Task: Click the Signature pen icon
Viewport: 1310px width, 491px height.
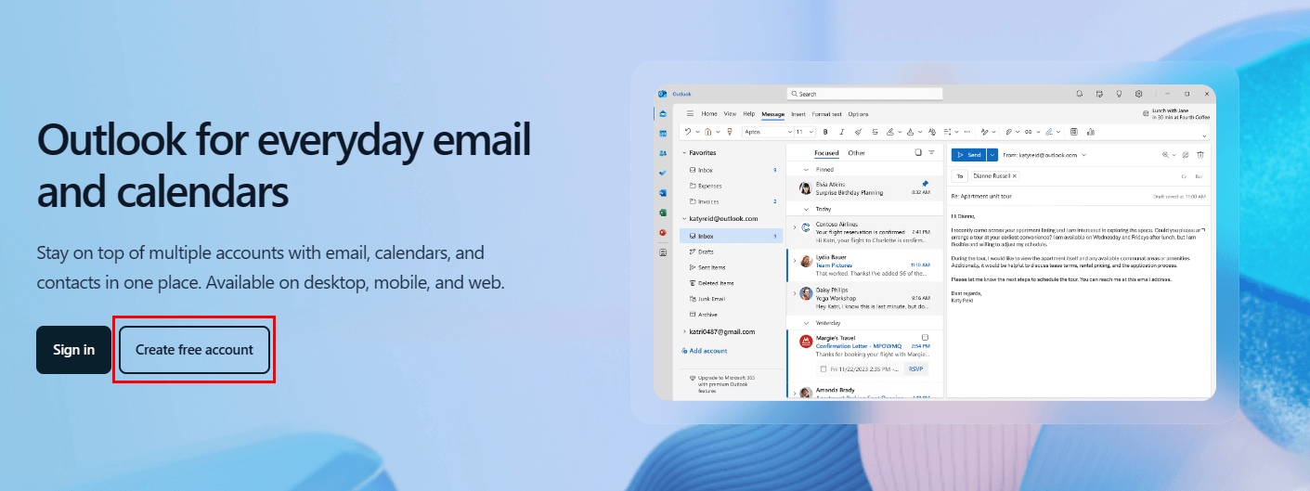Action: [x=1049, y=132]
